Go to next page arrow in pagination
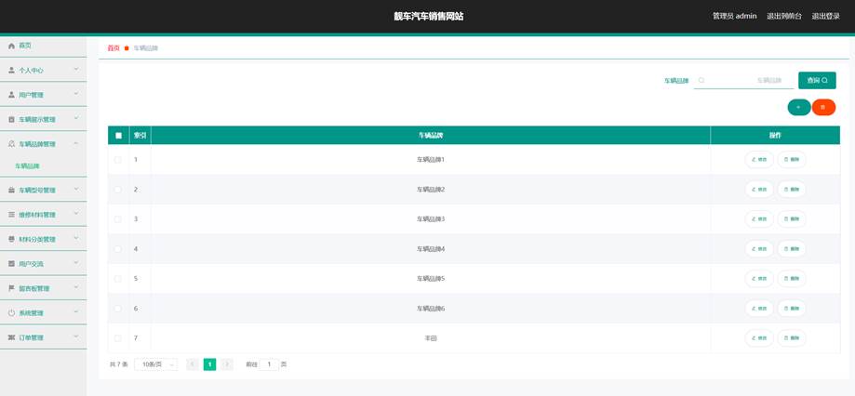This screenshot has height=396, width=855. click(x=227, y=364)
